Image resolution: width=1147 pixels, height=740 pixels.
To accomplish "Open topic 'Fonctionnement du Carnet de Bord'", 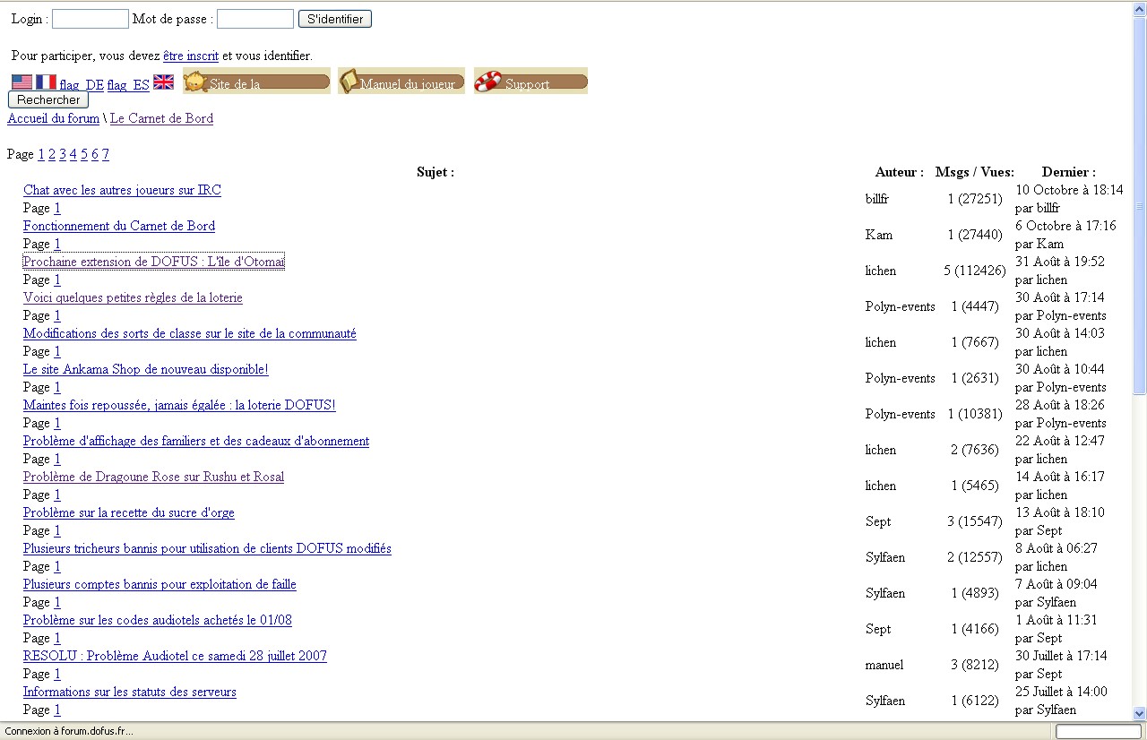I will (119, 226).
